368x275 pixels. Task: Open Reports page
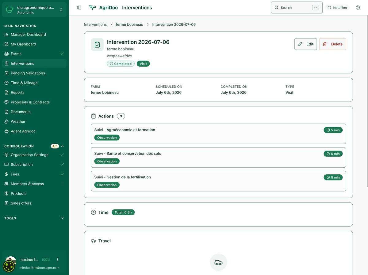[34, 92]
